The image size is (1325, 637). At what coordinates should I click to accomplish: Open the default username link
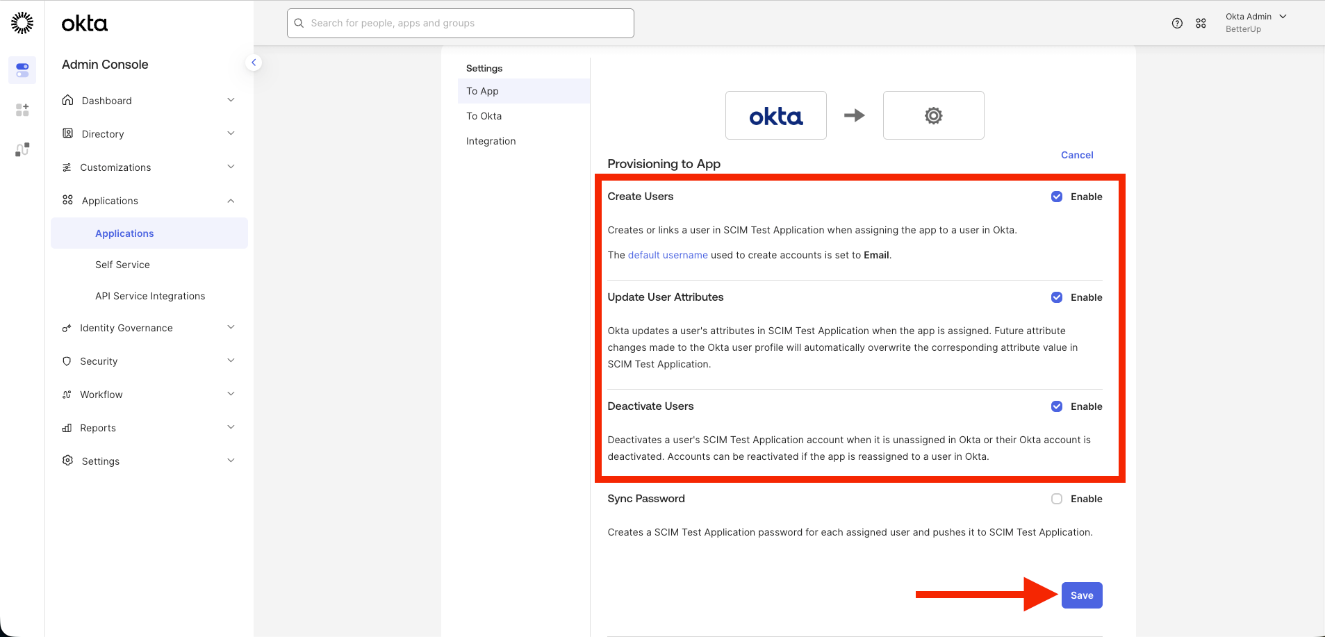668,255
